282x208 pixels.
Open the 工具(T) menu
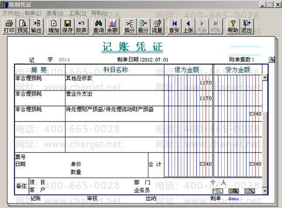[77, 13]
